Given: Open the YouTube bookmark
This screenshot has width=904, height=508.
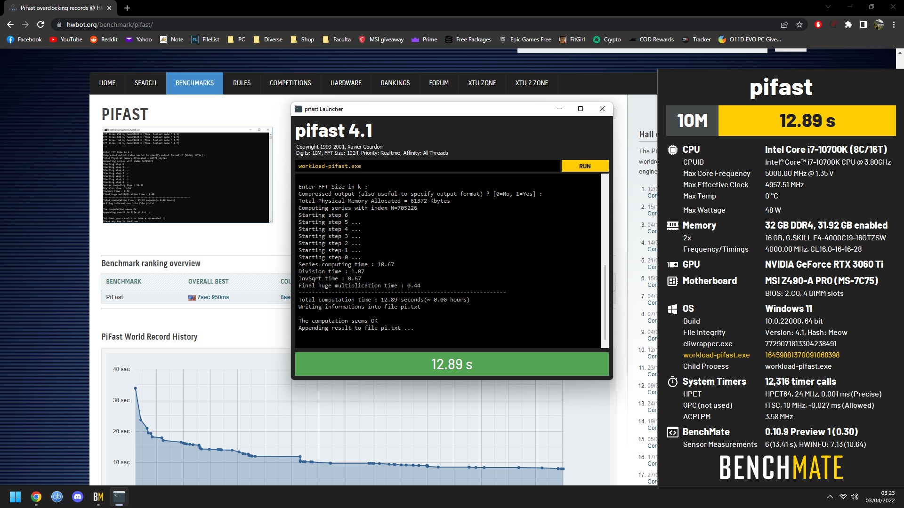Looking at the screenshot, I should (x=66, y=40).
